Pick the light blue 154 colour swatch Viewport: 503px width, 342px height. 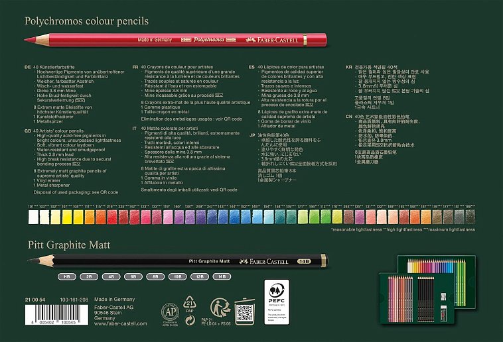pos(268,217)
